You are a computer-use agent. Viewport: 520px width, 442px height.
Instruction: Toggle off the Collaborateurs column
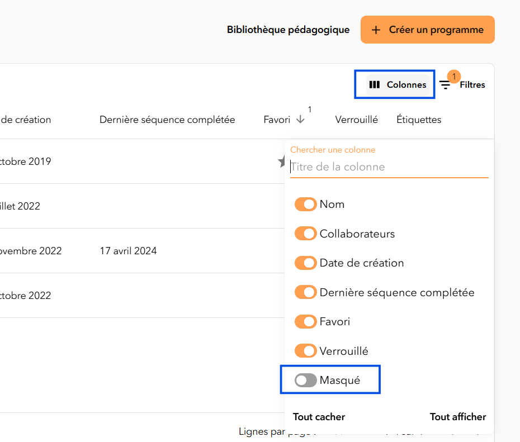(x=305, y=234)
